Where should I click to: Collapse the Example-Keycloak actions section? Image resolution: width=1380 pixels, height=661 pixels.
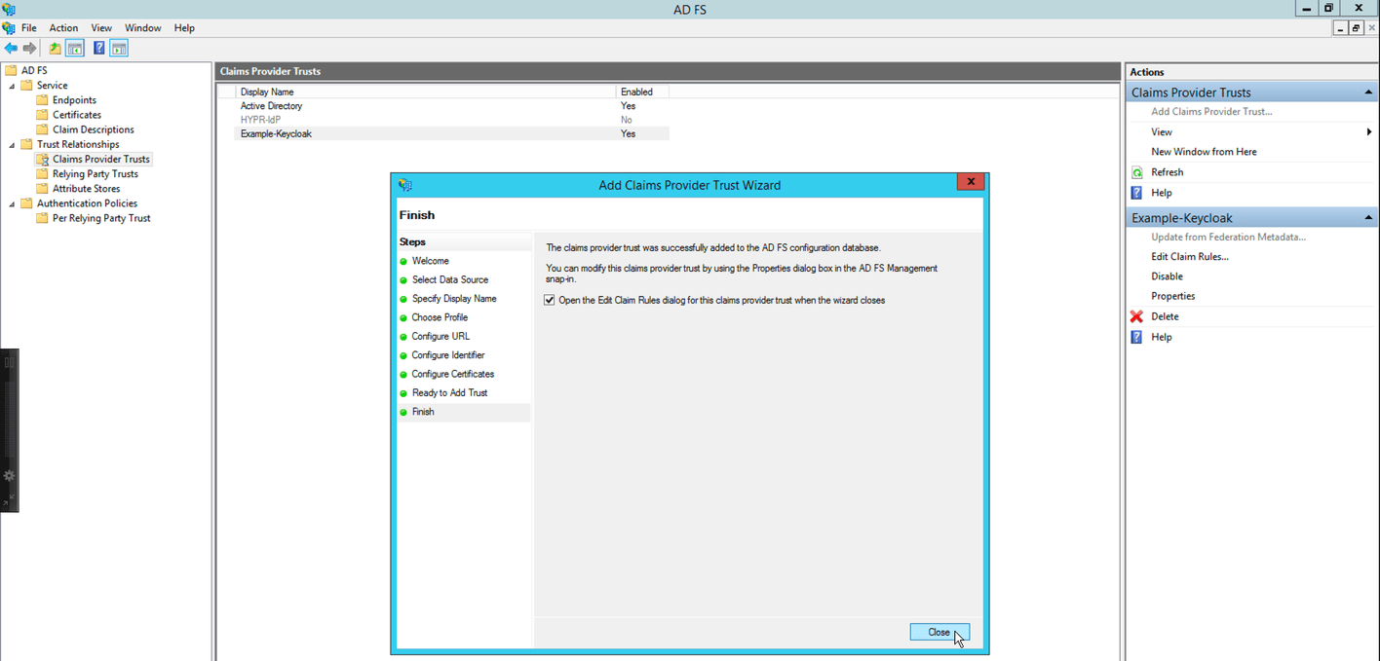[x=1368, y=218]
